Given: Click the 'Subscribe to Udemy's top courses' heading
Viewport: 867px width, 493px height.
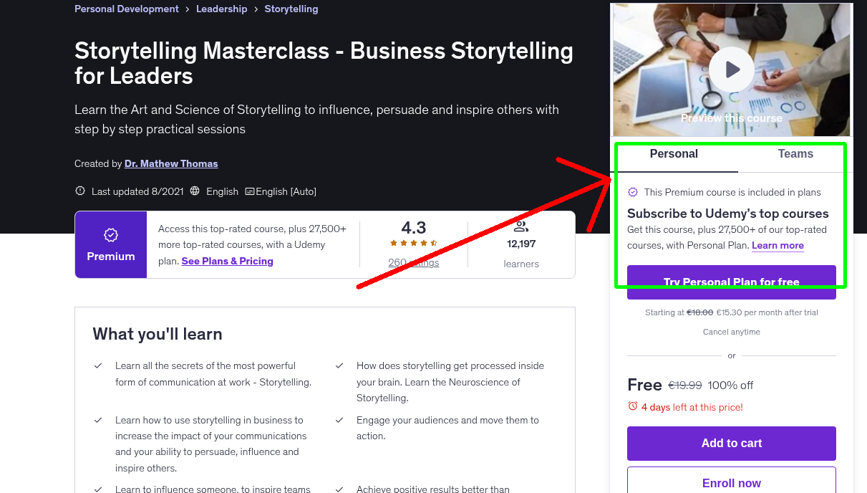Looking at the screenshot, I should pos(728,214).
